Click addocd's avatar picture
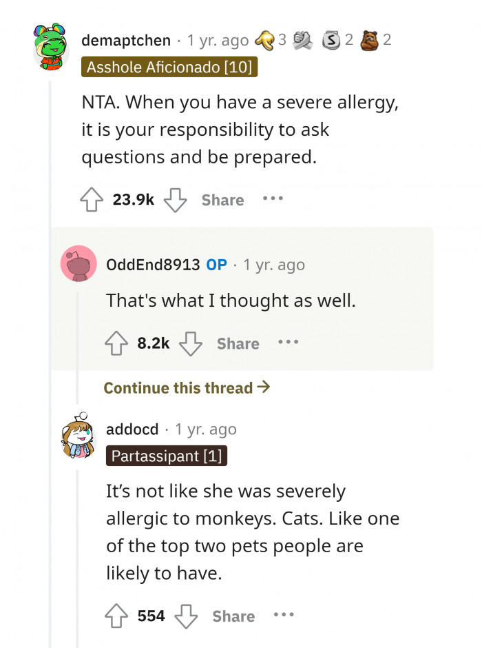 tap(78, 436)
